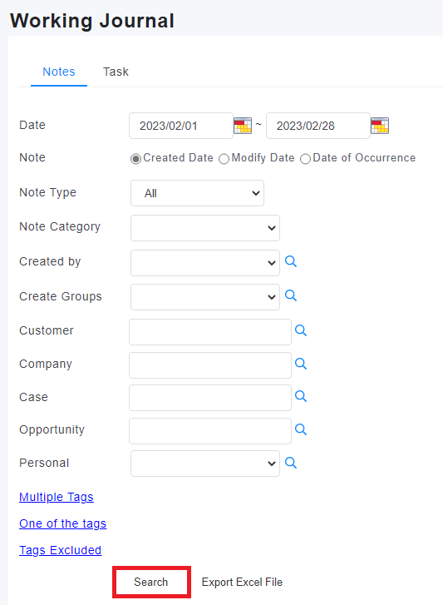
Task: Expand the Note Type dropdown showing All
Action: tap(197, 193)
